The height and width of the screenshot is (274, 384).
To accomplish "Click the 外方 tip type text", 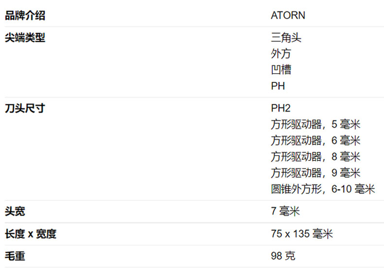I will [x=281, y=54].
